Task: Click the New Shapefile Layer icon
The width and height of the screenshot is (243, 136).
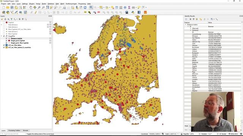Action: point(12,12)
